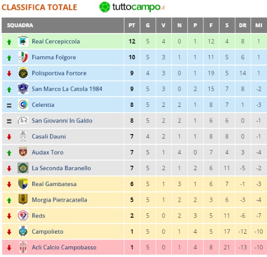Open Casali Dauni team link
The image size is (267, 257).
[49, 137]
